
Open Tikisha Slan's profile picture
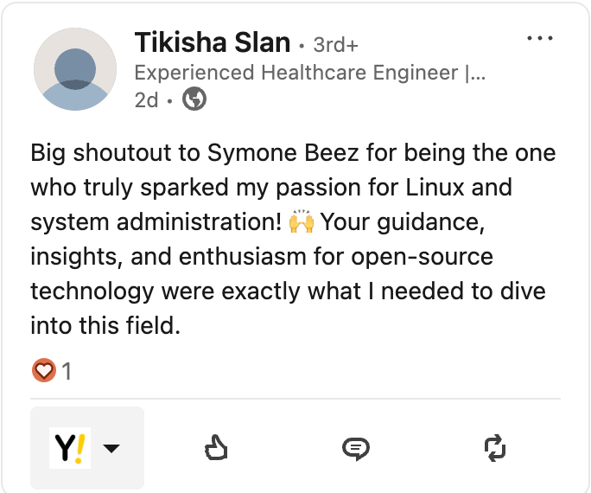tap(75, 69)
